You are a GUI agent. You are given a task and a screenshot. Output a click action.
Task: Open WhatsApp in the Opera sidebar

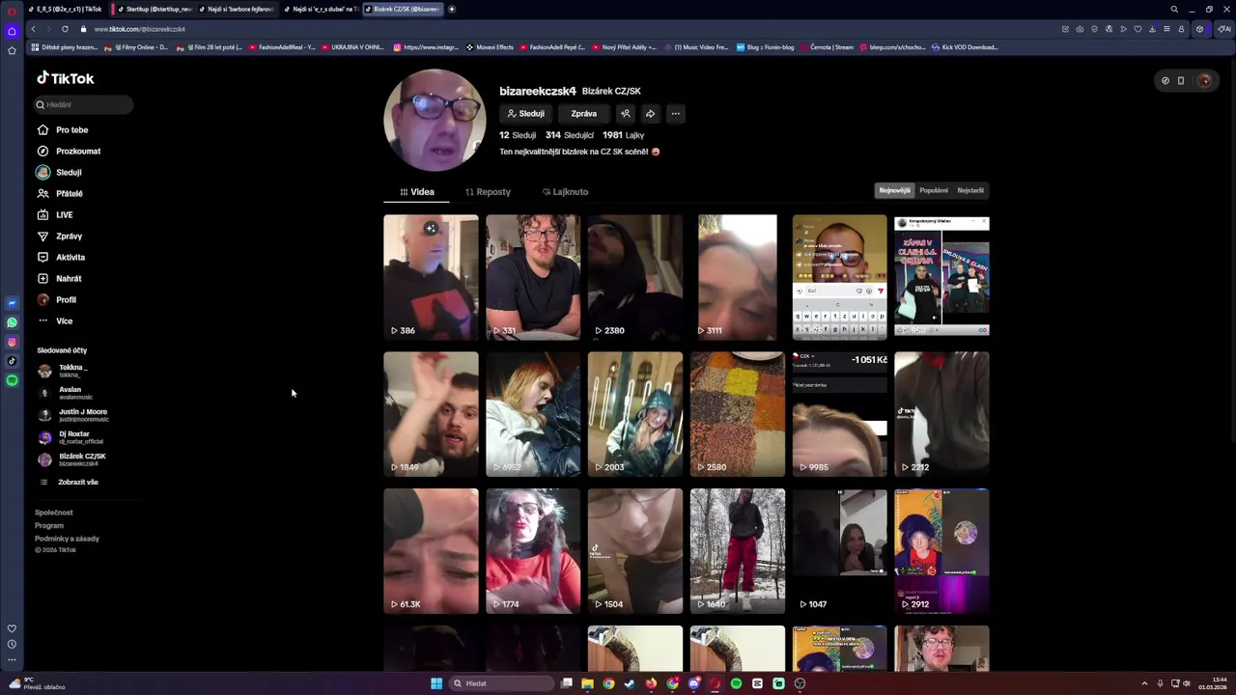(12, 322)
